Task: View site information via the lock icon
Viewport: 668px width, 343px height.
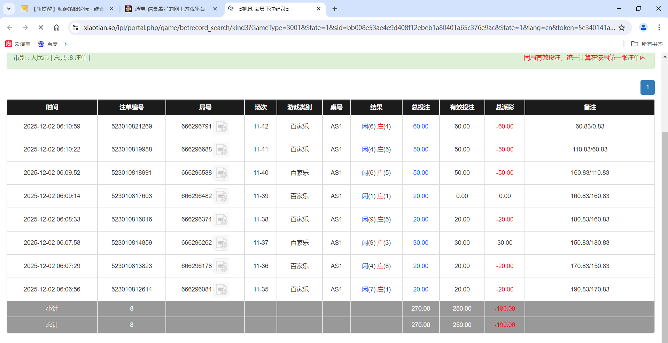Action: tap(75, 28)
